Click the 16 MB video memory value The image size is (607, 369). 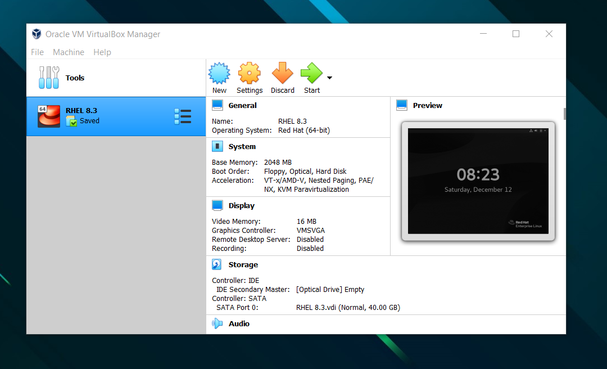click(x=307, y=221)
